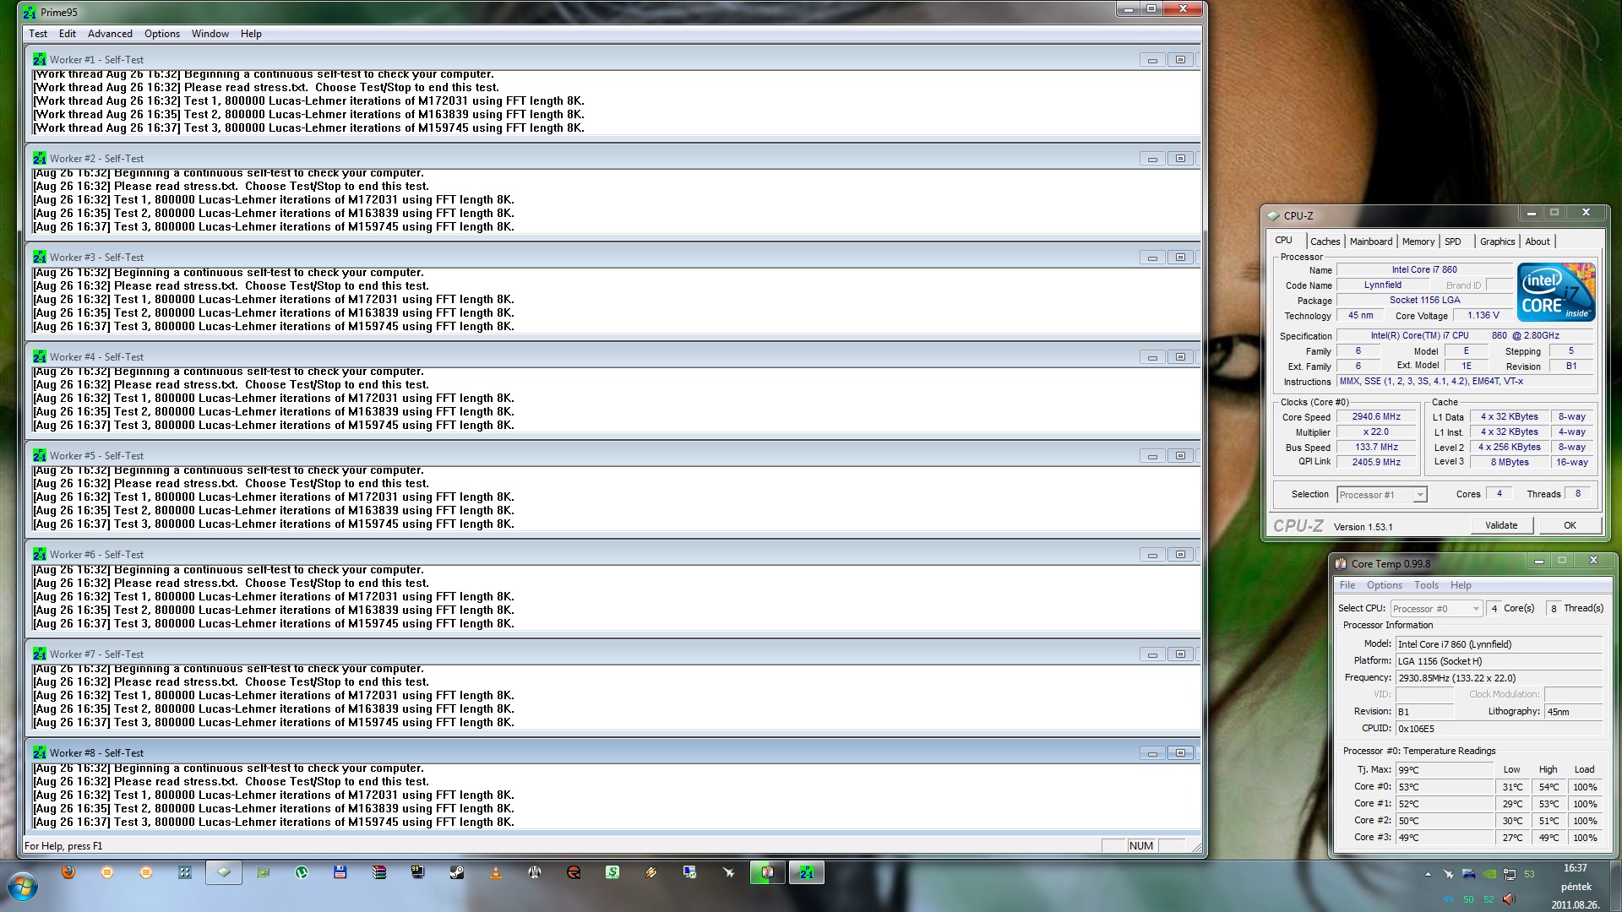The image size is (1622, 912).
Task: Switch to the CPU-Z Graphics tab
Action: pos(1497,242)
